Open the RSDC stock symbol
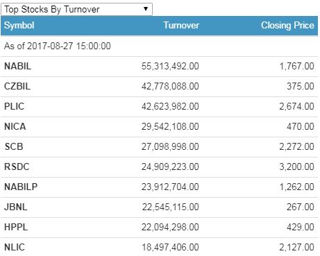Viewport: 320px width, 256px height. (x=17, y=167)
